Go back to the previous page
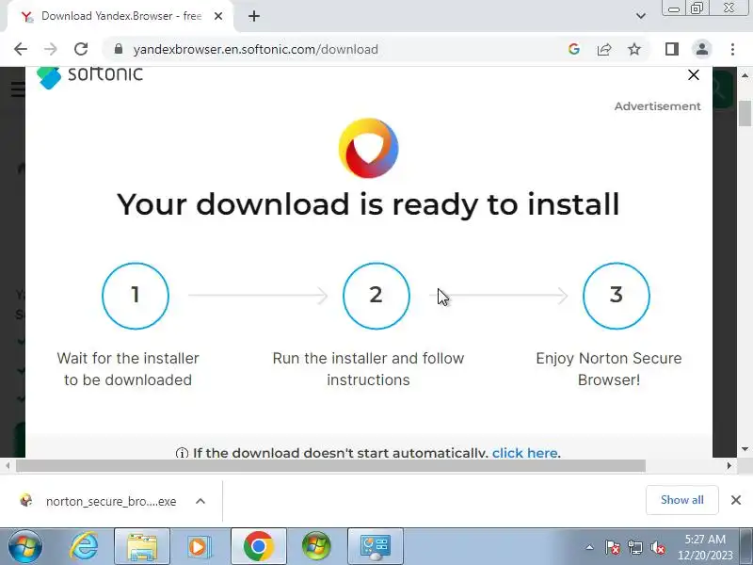Screen dimensions: 753x565 (x=21, y=49)
